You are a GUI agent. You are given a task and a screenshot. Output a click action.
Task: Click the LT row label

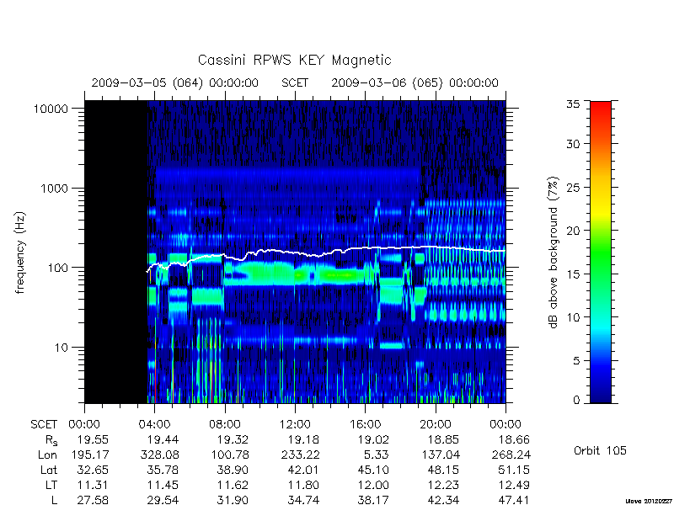51,486
